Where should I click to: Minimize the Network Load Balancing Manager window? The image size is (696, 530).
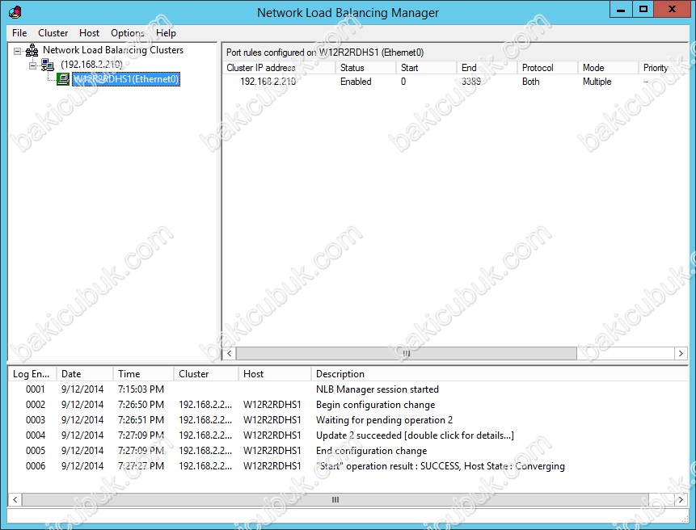[621, 10]
